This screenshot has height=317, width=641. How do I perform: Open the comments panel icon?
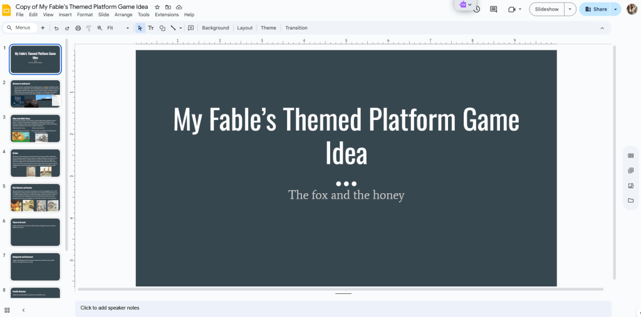493,9
